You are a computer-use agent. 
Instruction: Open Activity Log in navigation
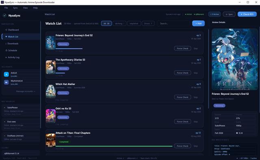(21, 58)
